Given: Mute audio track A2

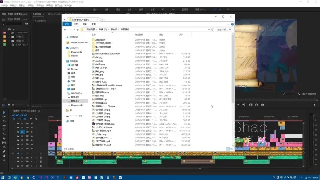Looking at the screenshot, I should pyautogui.click(x=32, y=158).
